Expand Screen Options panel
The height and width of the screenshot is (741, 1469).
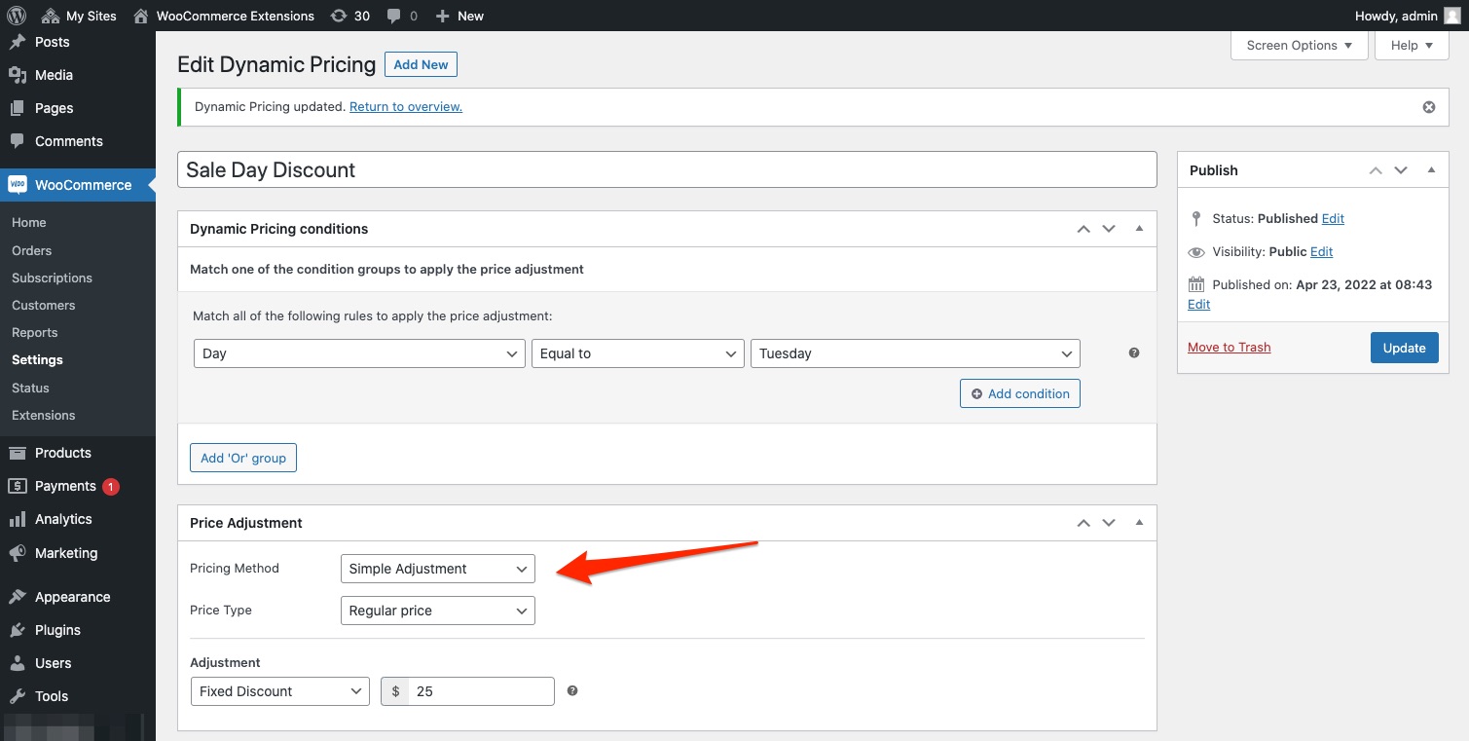pyautogui.click(x=1300, y=45)
